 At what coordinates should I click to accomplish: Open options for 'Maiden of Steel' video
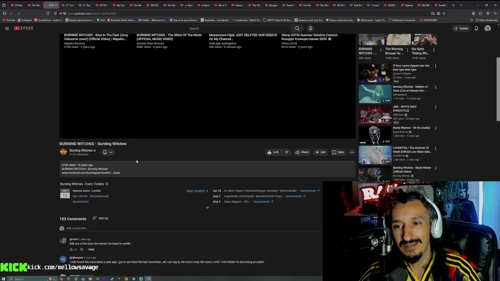(436, 87)
